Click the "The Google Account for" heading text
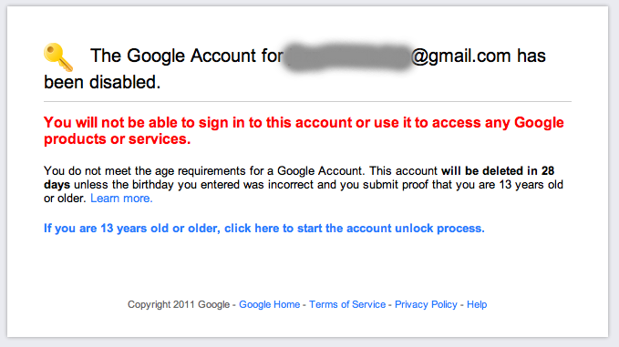 pyautogui.click(x=187, y=56)
